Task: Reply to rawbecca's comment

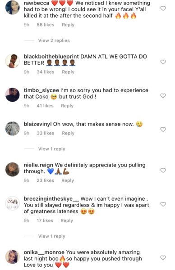Action: (68, 25)
